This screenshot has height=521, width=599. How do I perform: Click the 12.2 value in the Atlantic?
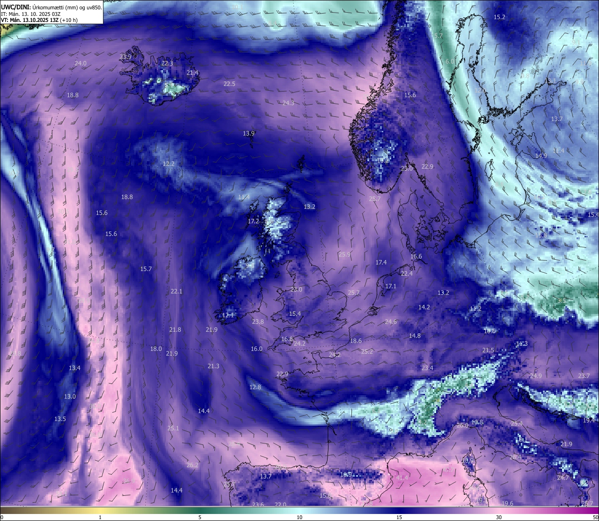click(x=168, y=164)
